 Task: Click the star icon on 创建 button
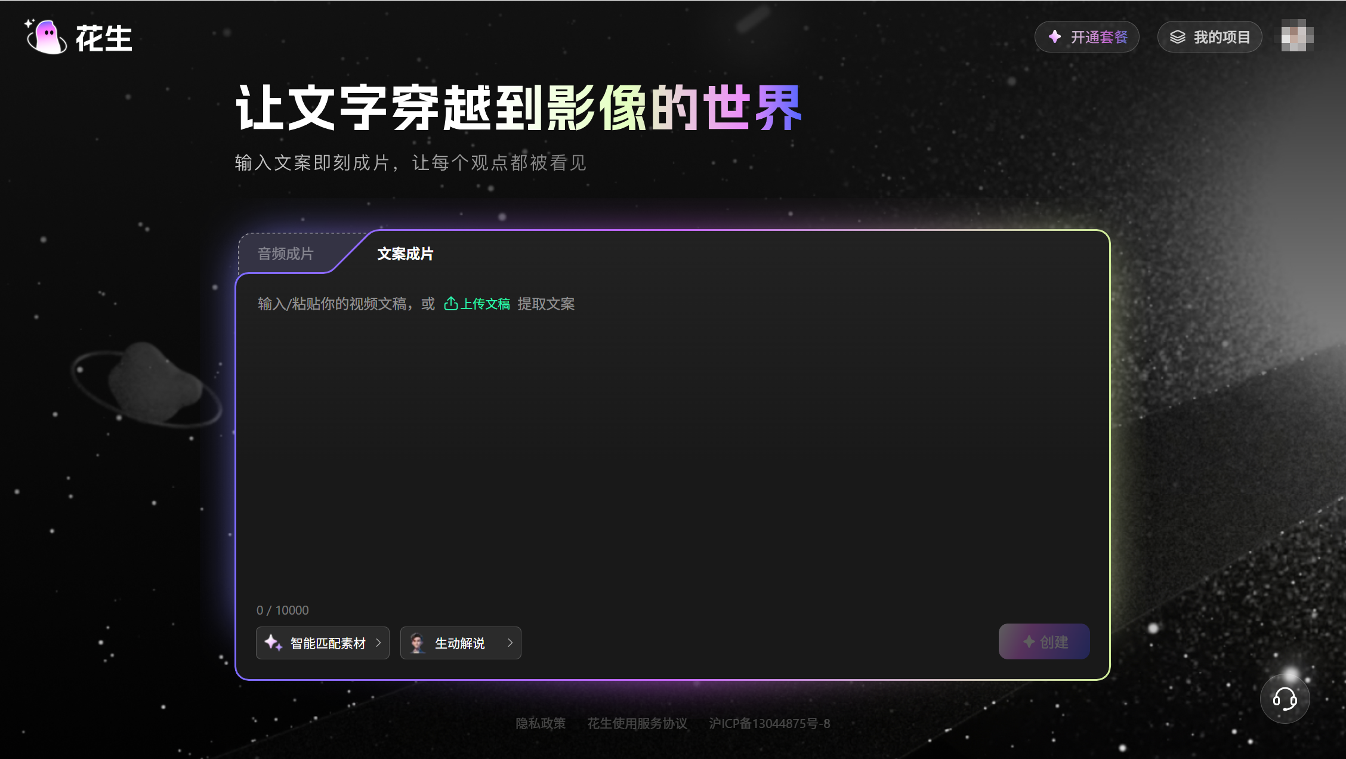pos(1029,642)
